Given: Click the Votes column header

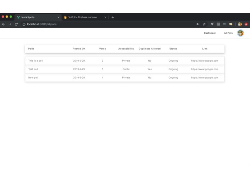Looking at the screenshot, I should (103, 49).
